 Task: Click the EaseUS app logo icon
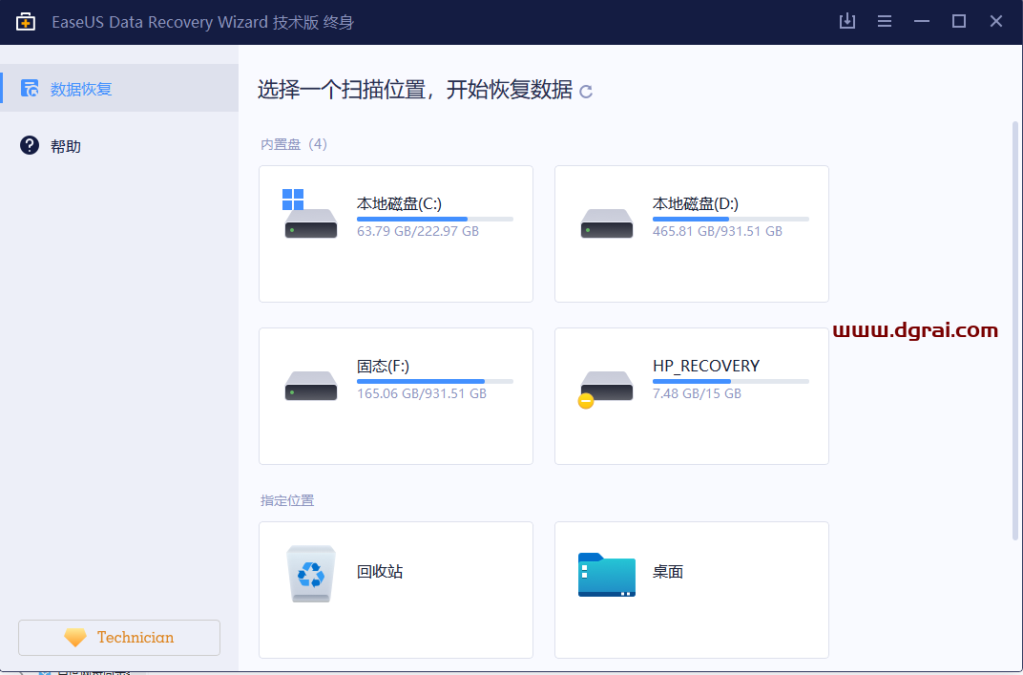(x=26, y=22)
